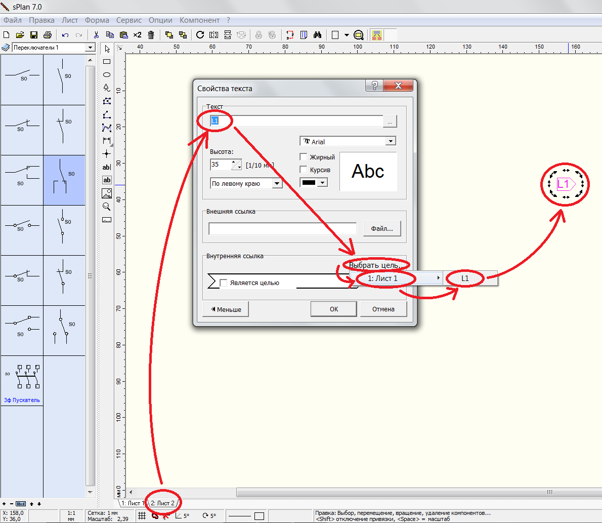This screenshot has width=602, height=523.
Task: Open the binoculars search tool
Action: [317, 35]
